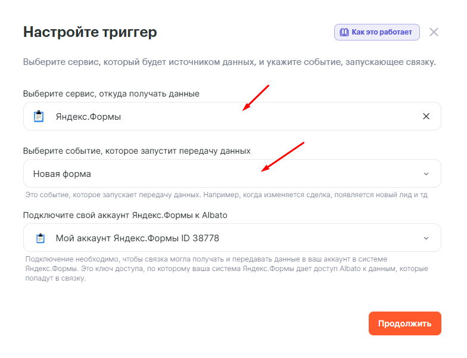Click the description text under the dialog heading
The width and height of the screenshot is (467, 358).
[x=229, y=62]
